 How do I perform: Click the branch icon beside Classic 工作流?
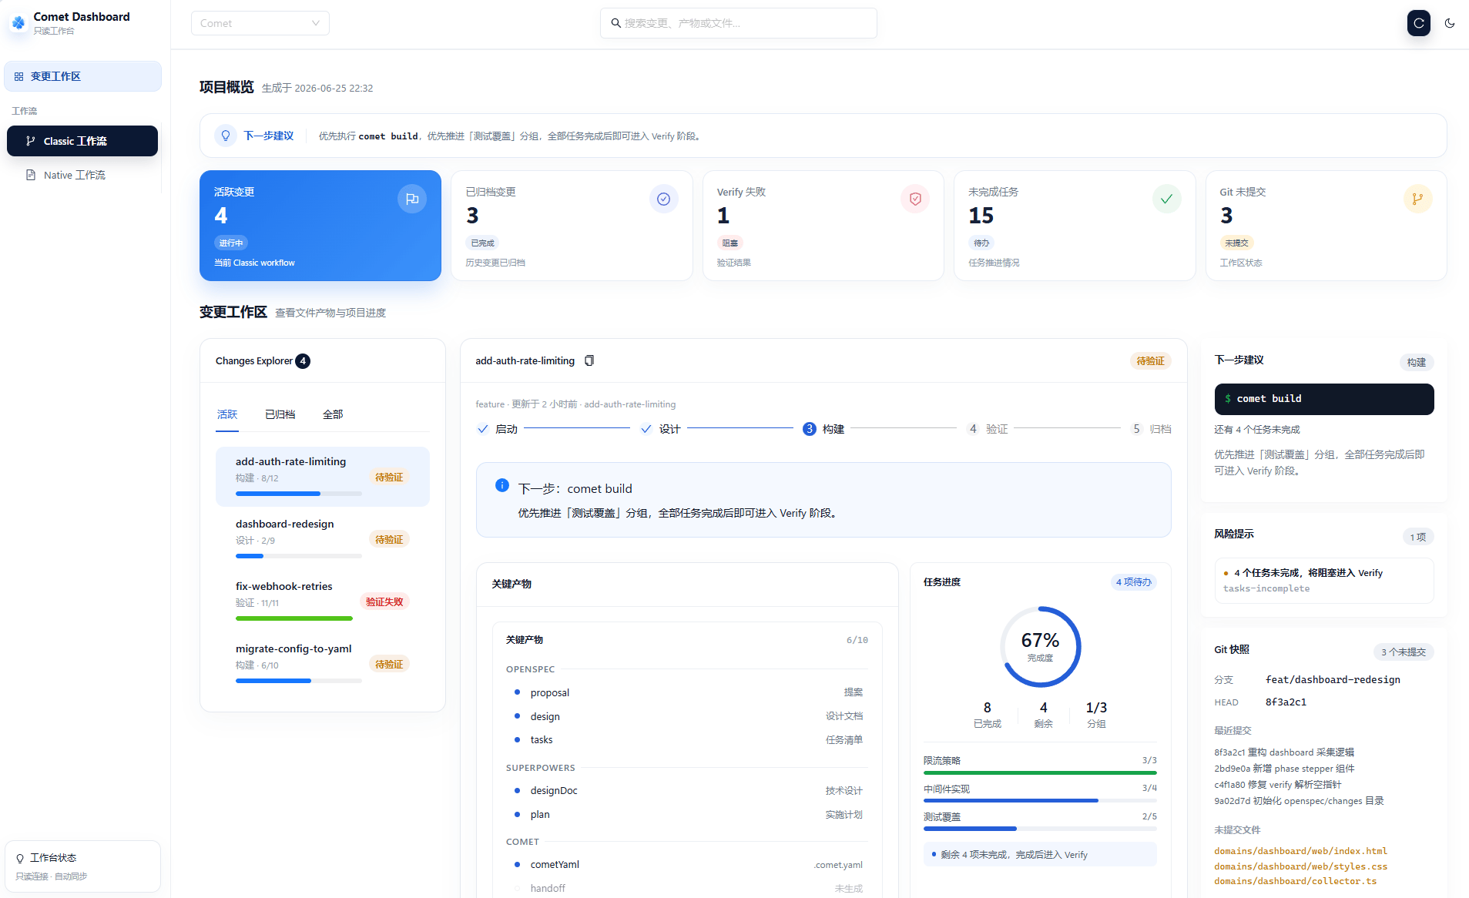31,141
